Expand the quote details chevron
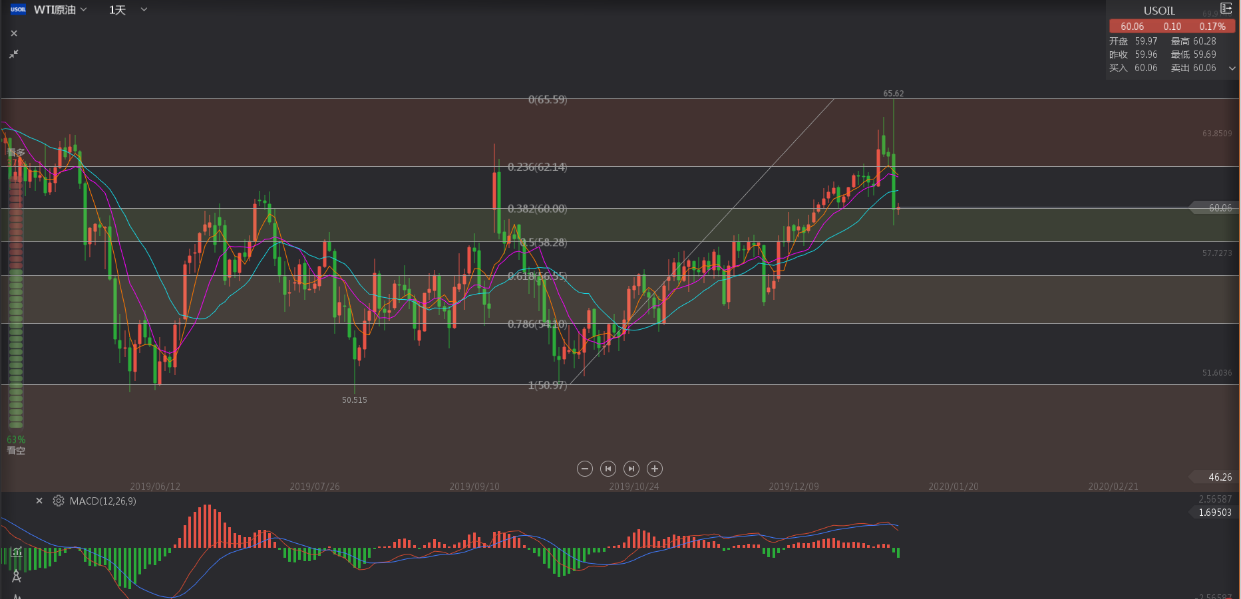 (1232, 68)
